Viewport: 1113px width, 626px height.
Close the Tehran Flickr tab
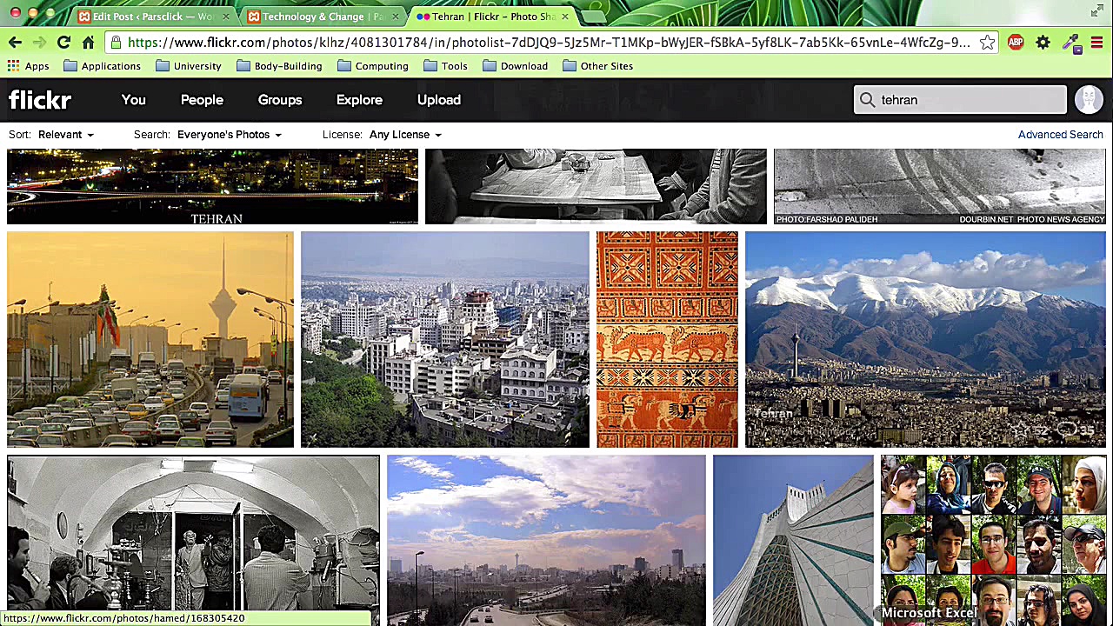click(564, 17)
